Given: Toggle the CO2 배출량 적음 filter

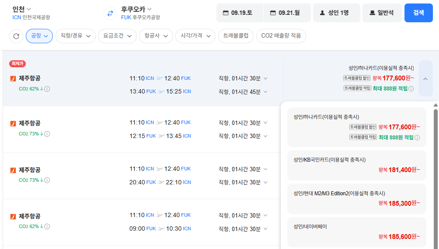Looking at the screenshot, I should coord(281,36).
